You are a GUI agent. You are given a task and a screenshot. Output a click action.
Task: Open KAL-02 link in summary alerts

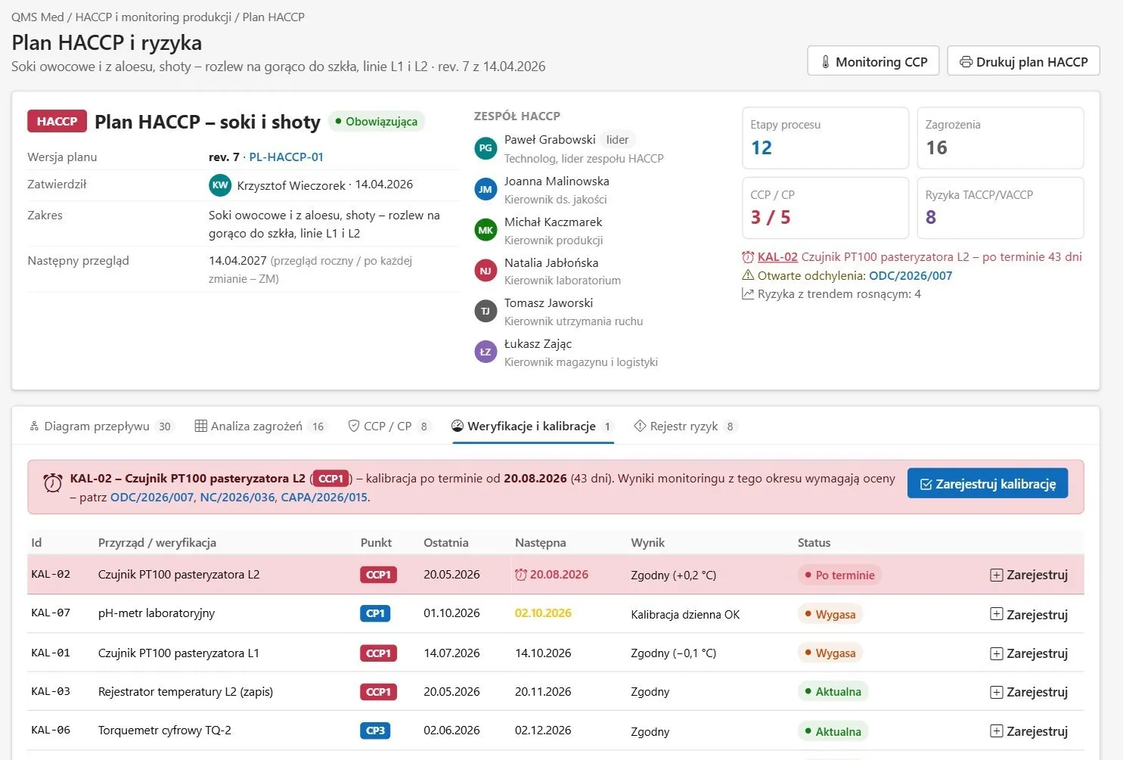pos(777,256)
